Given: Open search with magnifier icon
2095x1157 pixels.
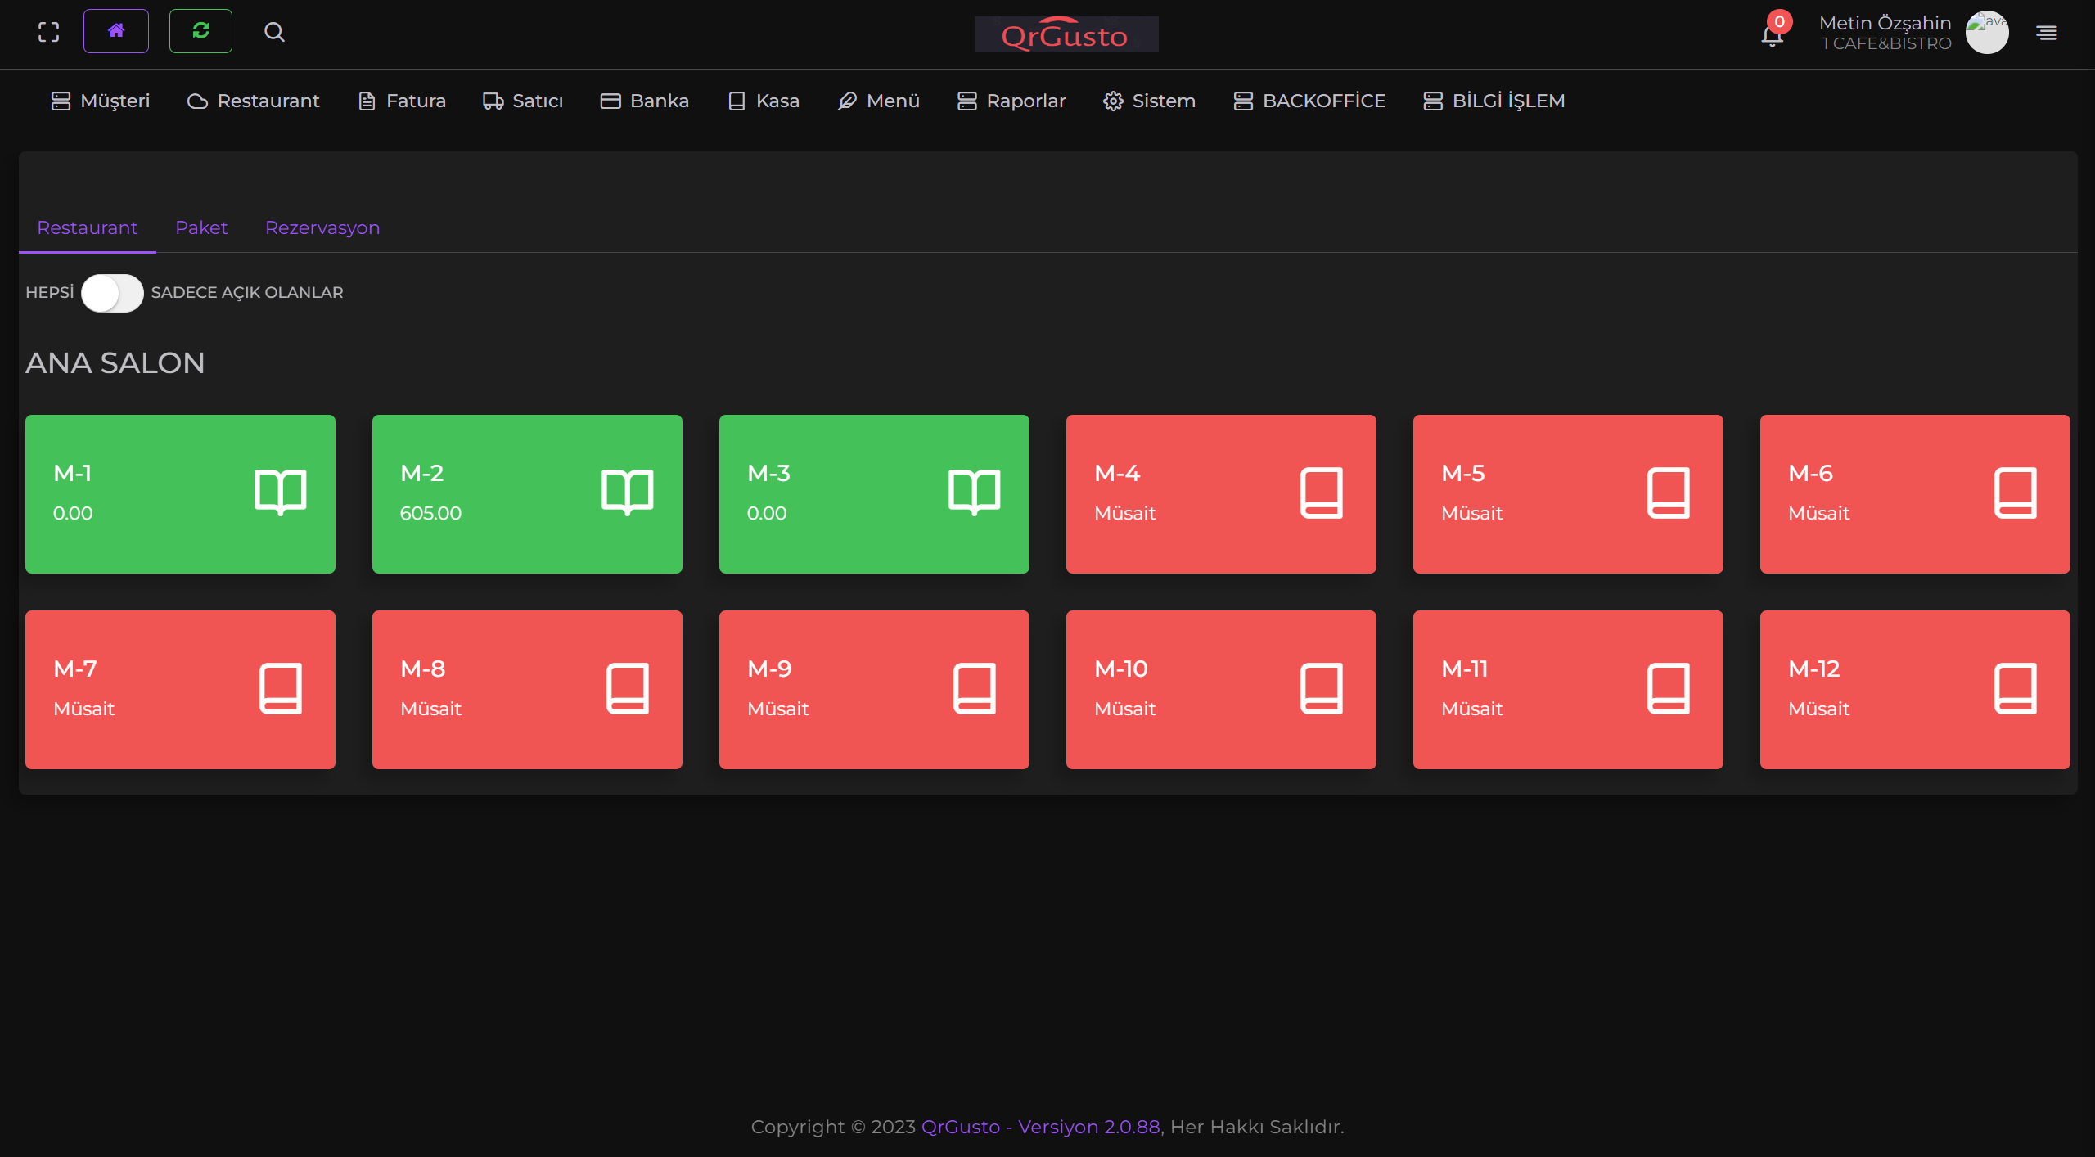Looking at the screenshot, I should tap(274, 32).
